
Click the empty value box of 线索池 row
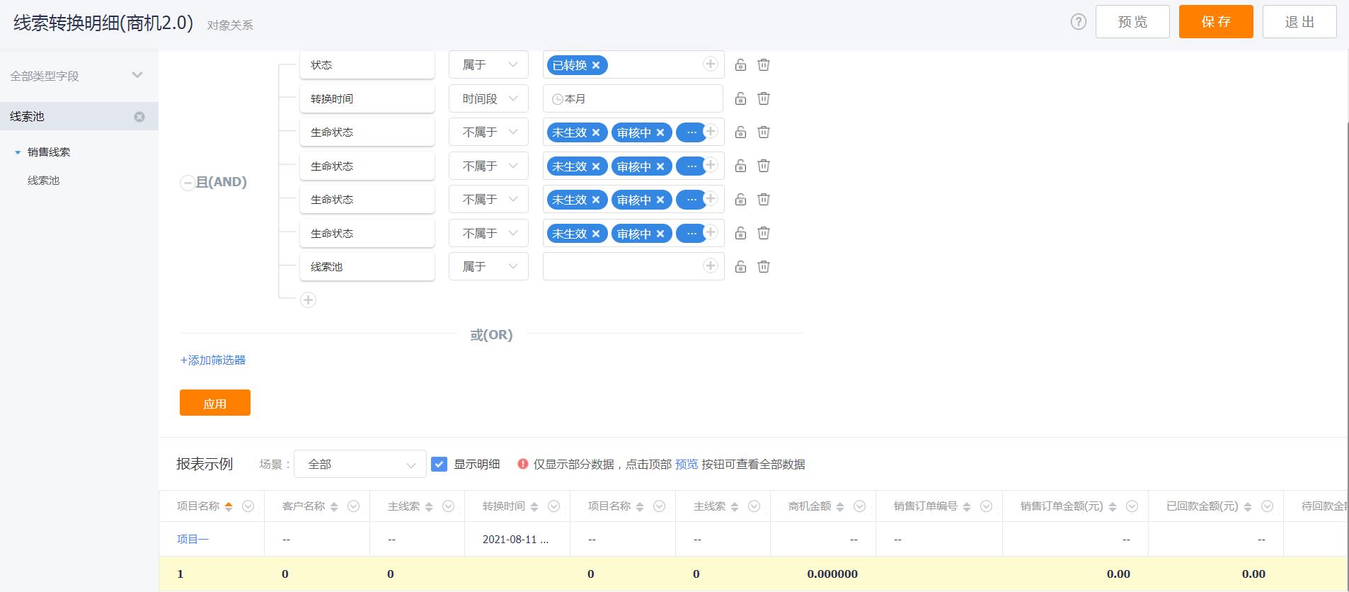(633, 266)
